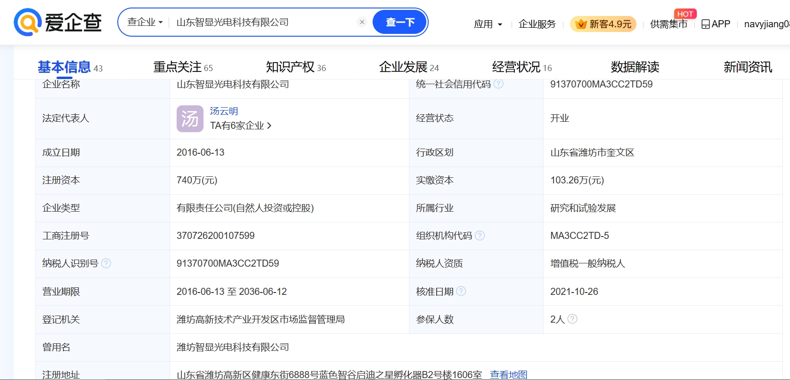The height and width of the screenshot is (380, 790).
Task: Click the 纳税人资质 value 增值税一般纳税人
Action: click(x=587, y=263)
